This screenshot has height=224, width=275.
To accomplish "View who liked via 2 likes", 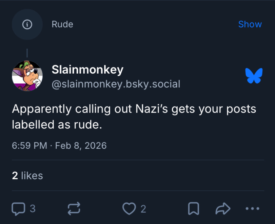I will click(x=27, y=176).
